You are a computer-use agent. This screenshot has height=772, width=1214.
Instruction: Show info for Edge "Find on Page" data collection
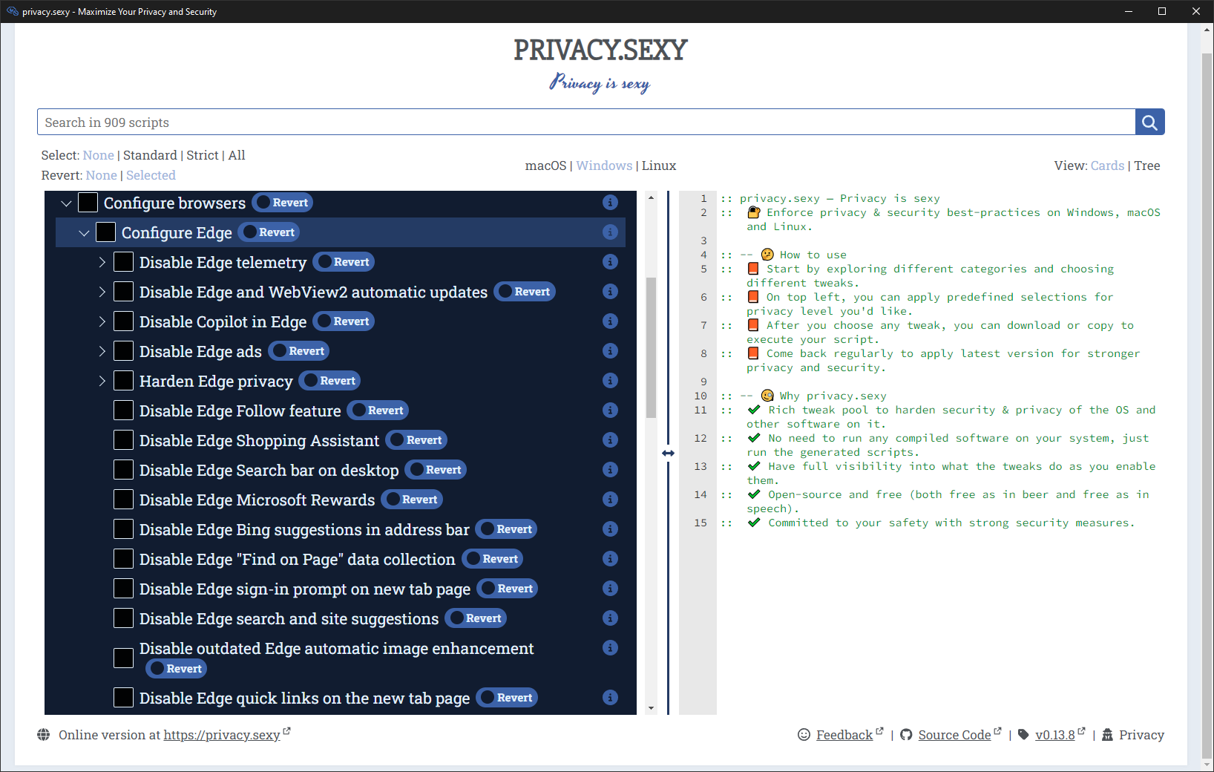pos(610,559)
